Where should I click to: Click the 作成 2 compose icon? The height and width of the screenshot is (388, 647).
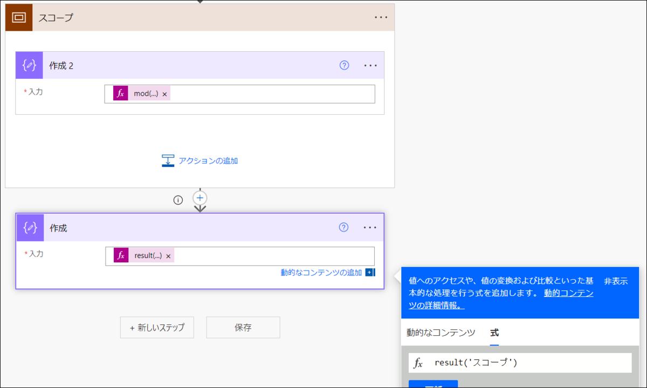pyautogui.click(x=29, y=65)
